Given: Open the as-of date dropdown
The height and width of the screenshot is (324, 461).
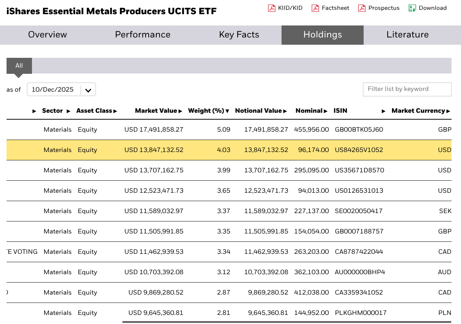Looking at the screenshot, I should 61,89.
